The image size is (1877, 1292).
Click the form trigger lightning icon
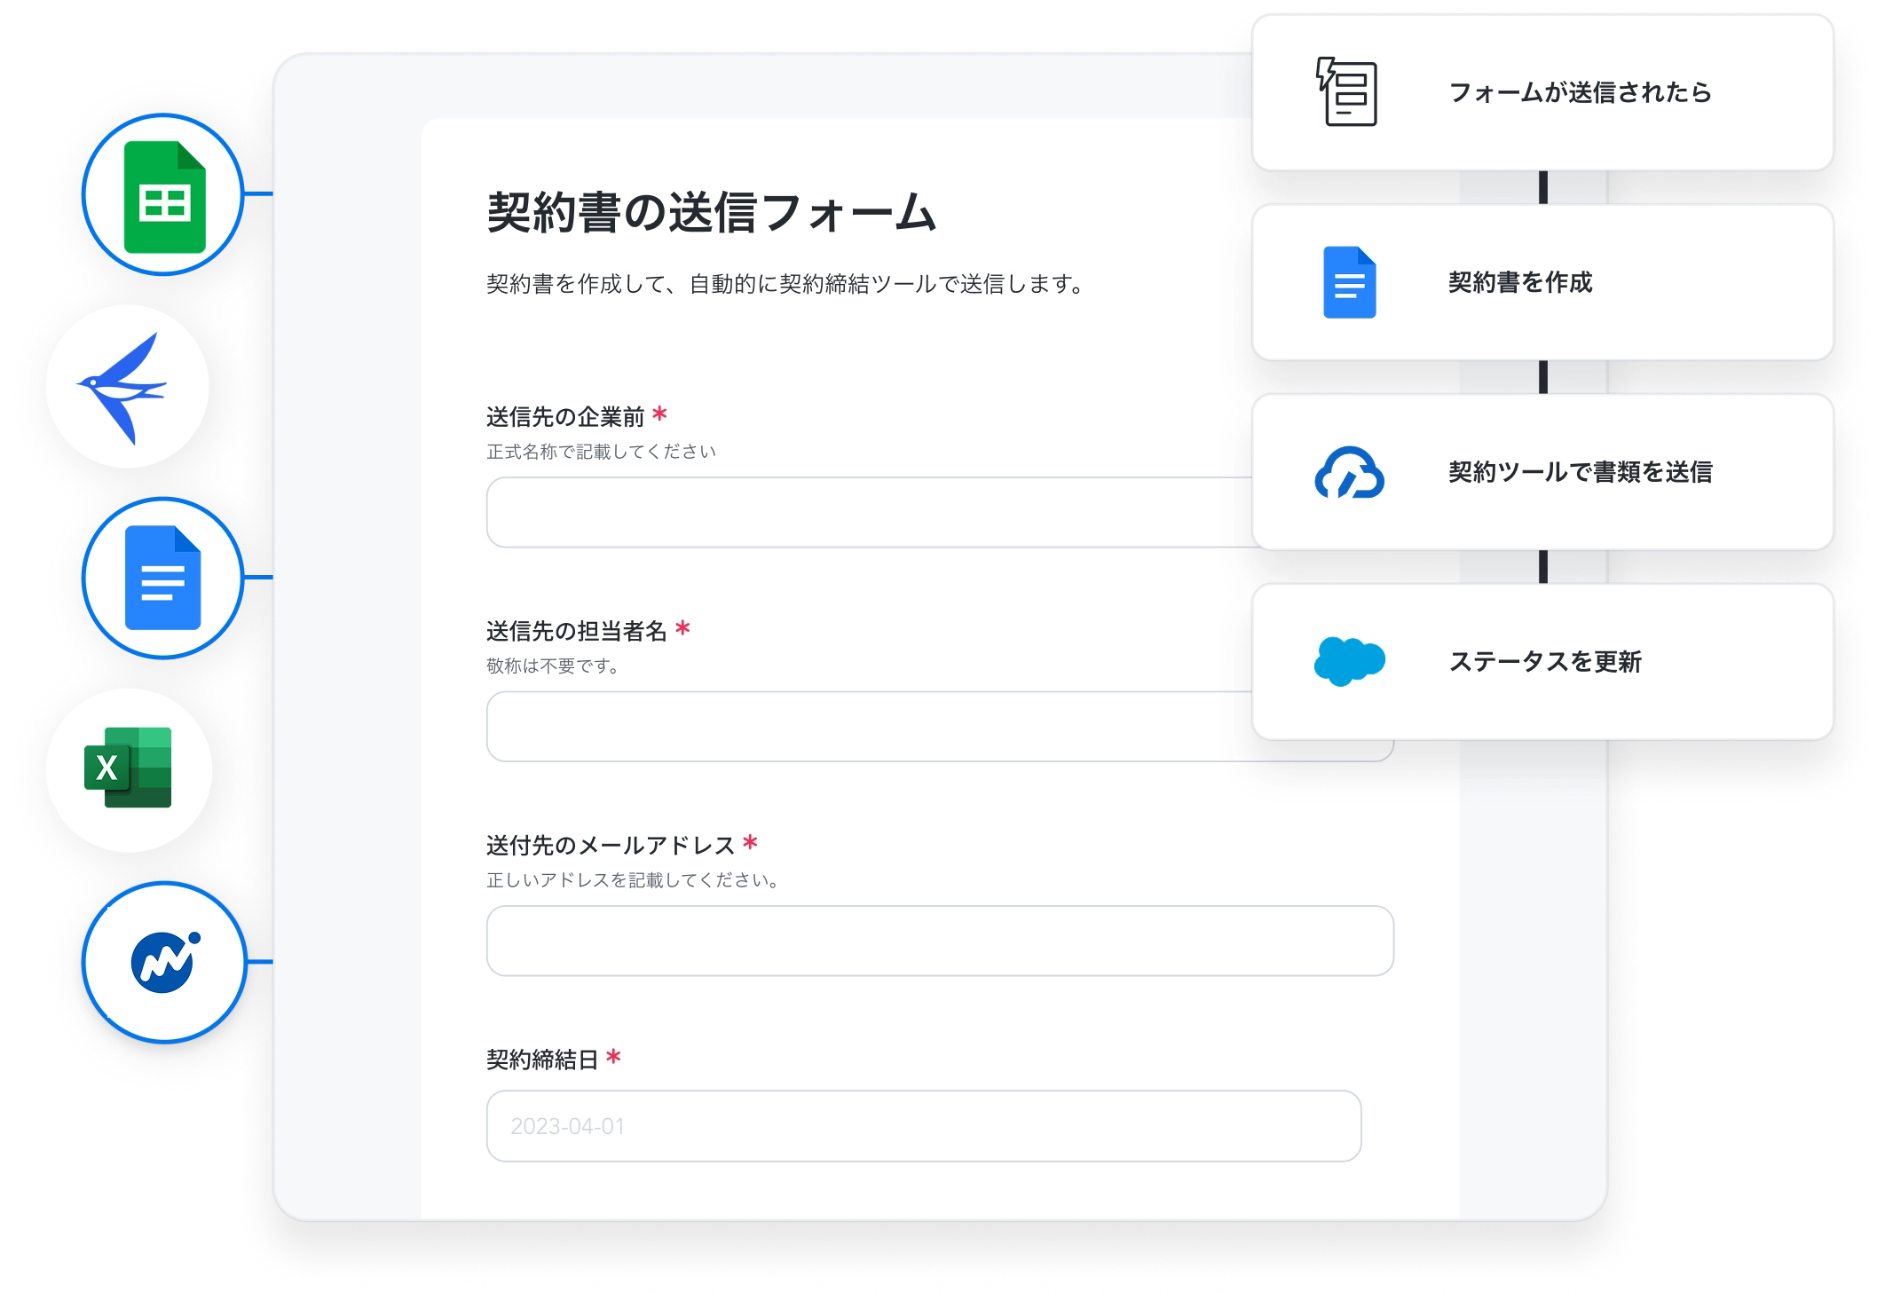pos(1346,92)
